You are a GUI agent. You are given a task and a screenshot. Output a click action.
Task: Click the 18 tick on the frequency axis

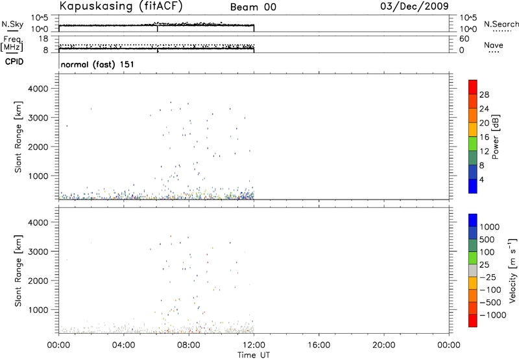(x=43, y=39)
